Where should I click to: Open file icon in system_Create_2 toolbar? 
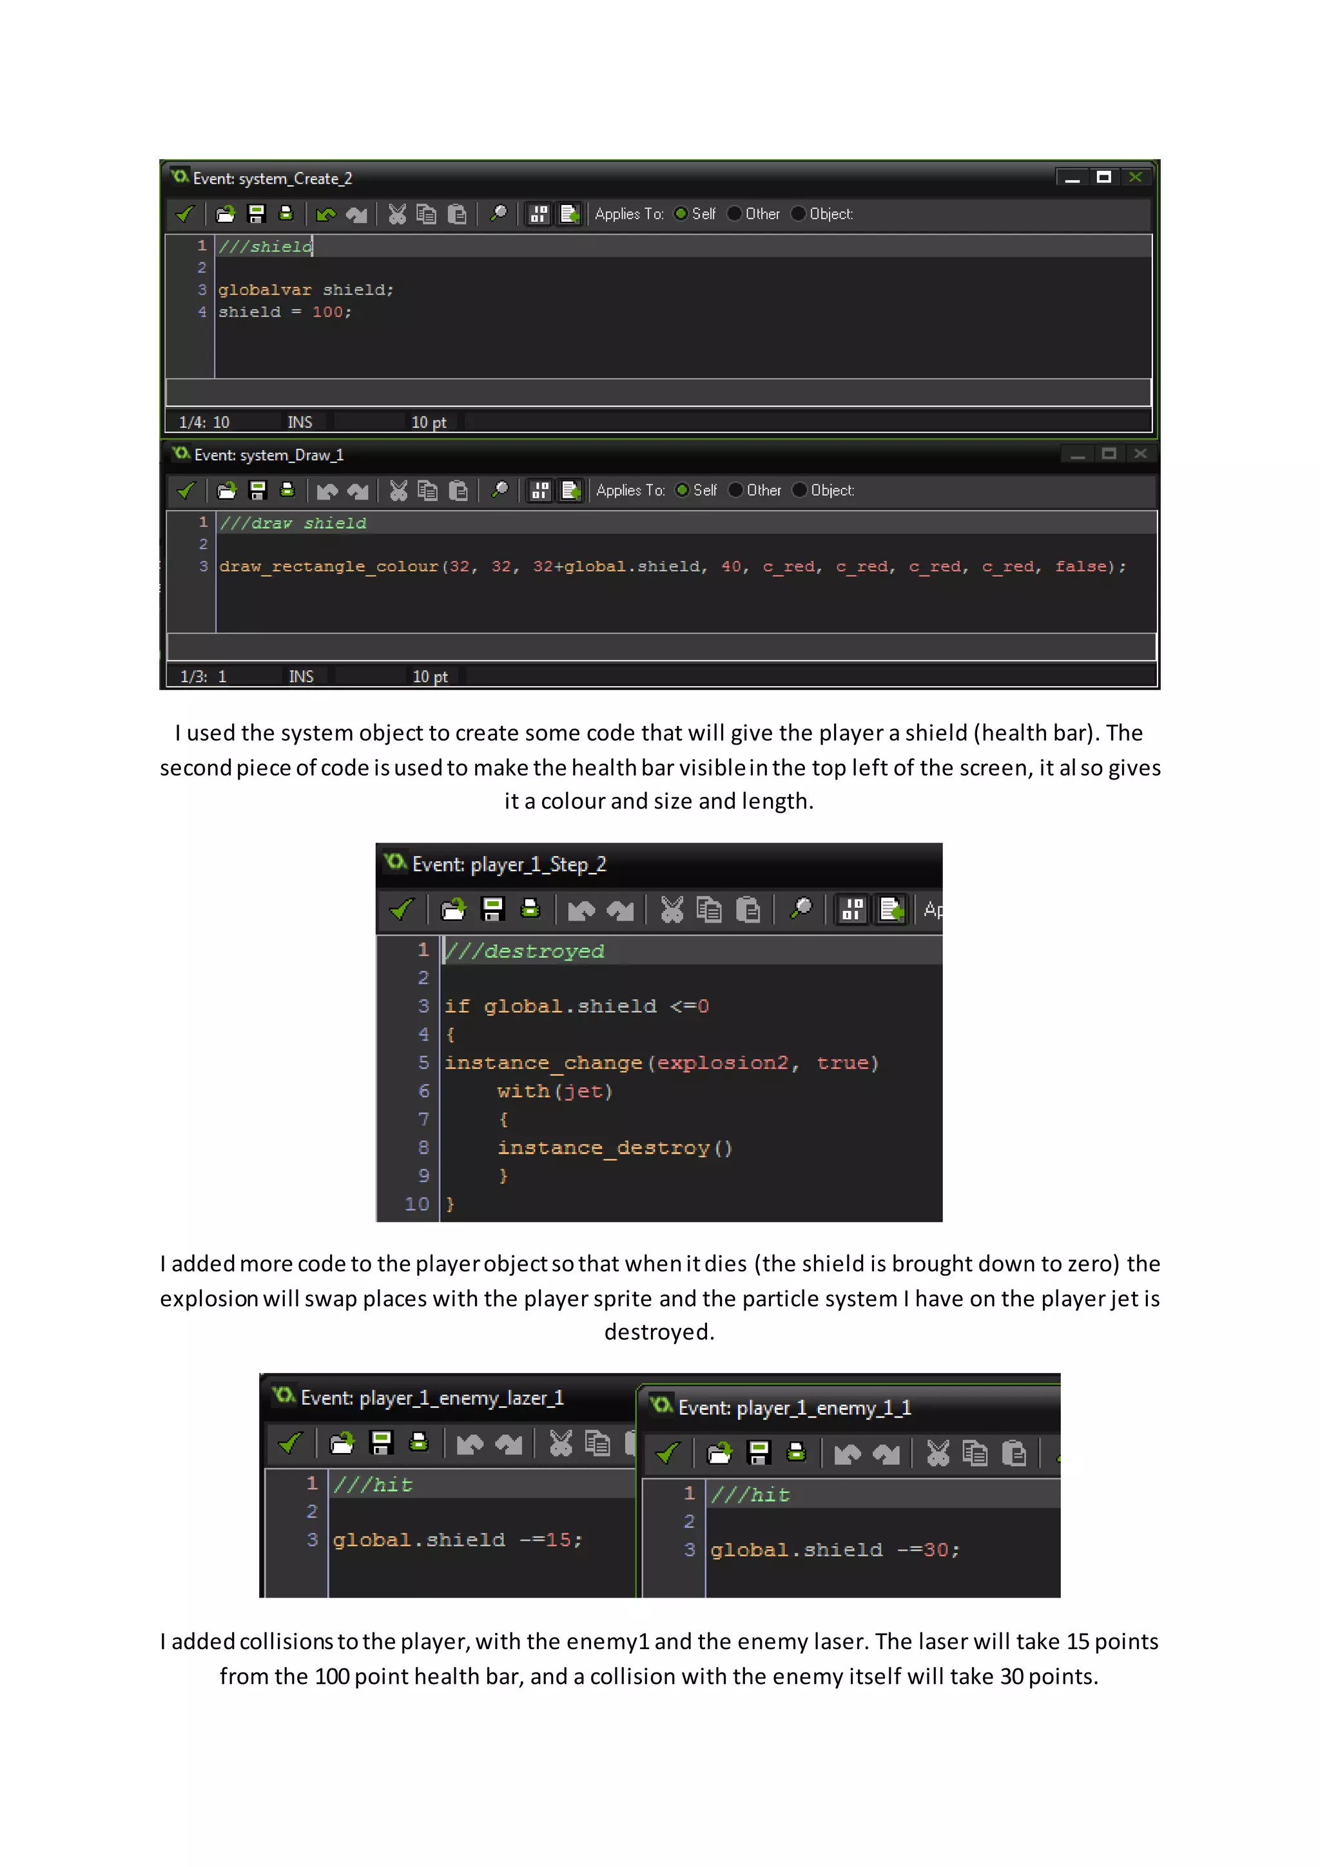click(x=225, y=214)
